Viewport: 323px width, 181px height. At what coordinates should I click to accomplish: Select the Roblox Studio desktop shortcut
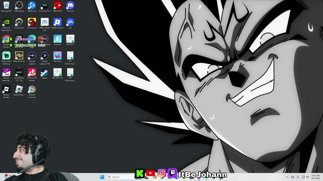click(6, 92)
